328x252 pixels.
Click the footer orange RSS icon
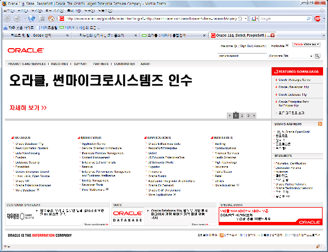click(221, 235)
